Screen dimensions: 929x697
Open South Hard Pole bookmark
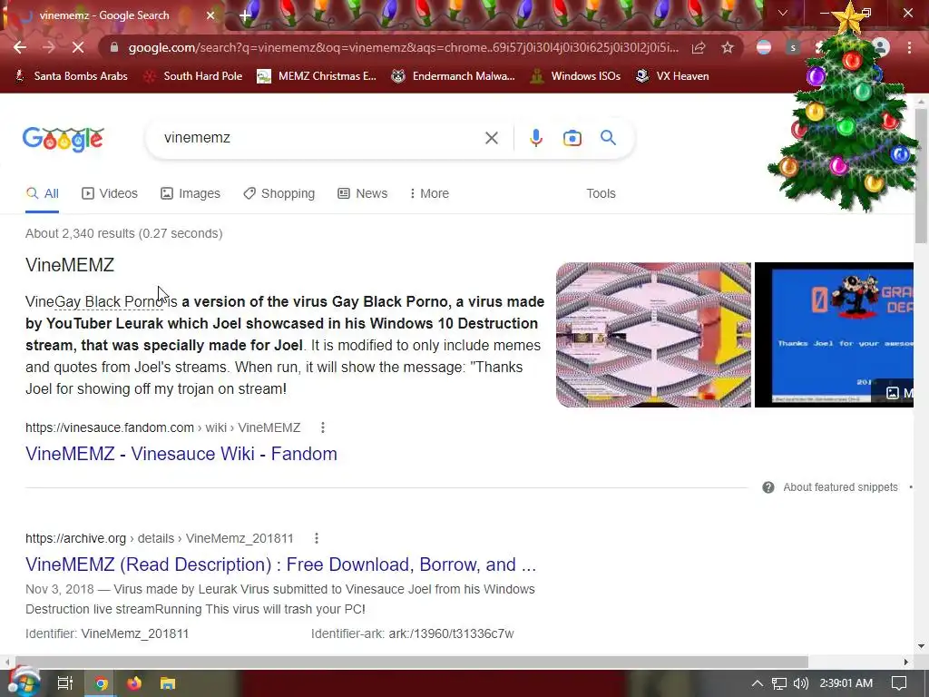[193, 76]
